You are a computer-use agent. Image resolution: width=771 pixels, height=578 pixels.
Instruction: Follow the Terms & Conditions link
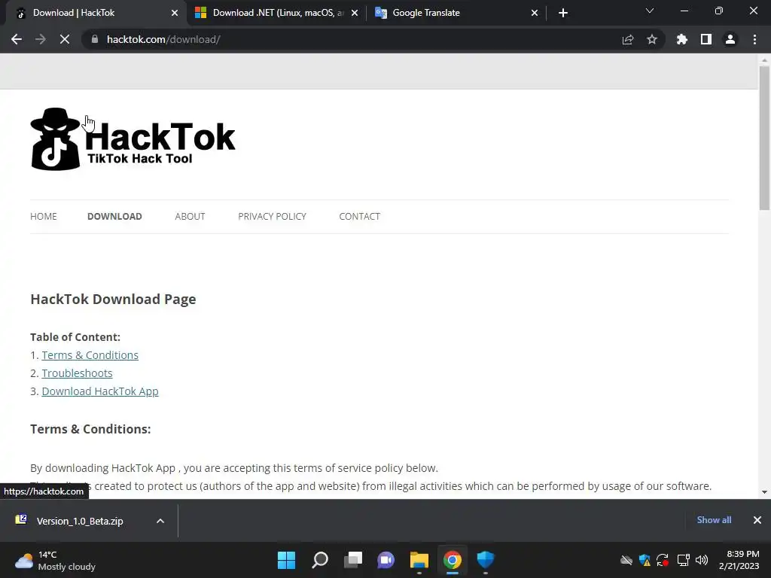[x=90, y=355]
